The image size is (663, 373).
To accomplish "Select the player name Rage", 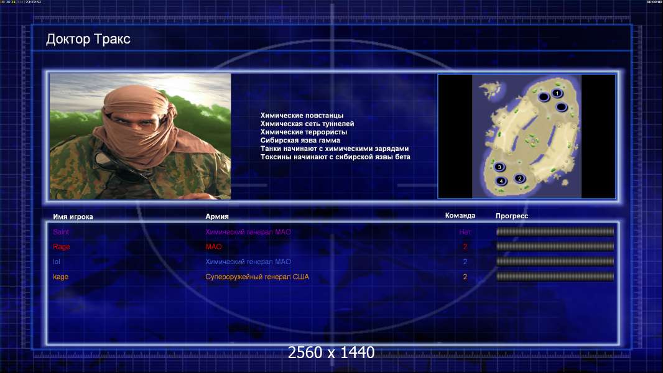I will [62, 247].
